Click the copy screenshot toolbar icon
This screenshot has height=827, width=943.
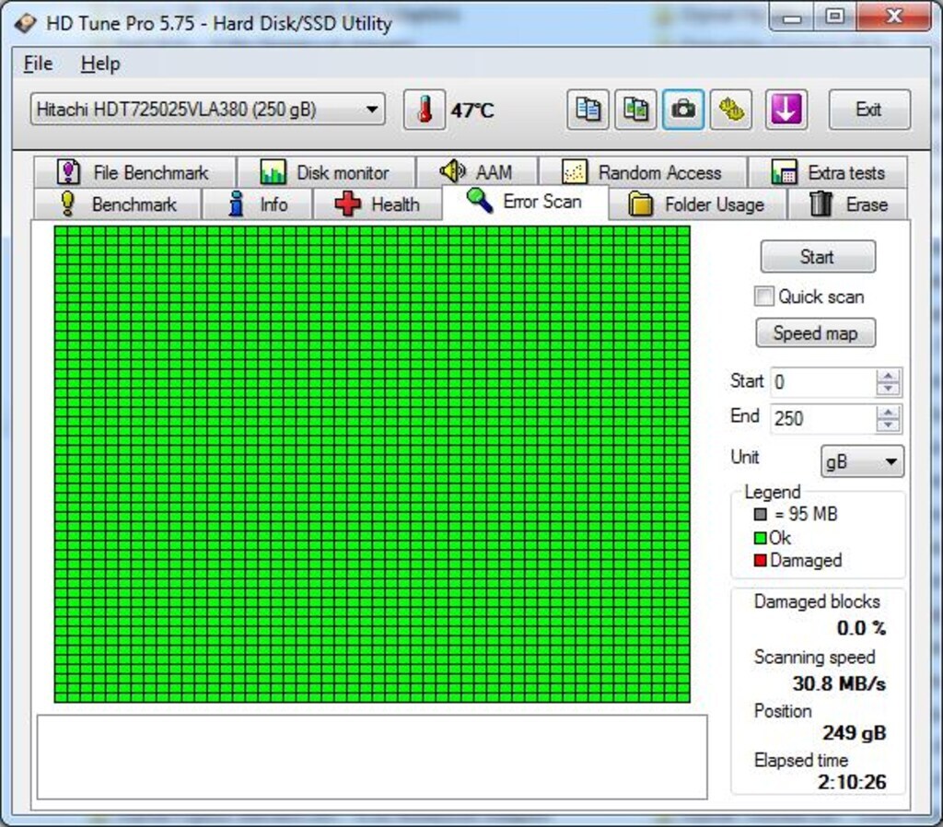coord(635,110)
